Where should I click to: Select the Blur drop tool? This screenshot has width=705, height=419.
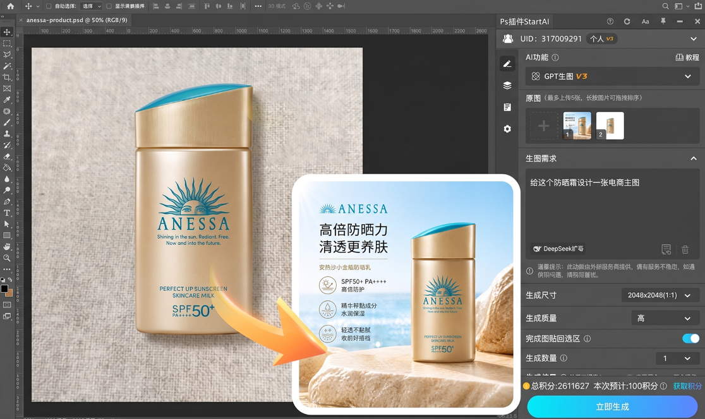click(x=7, y=179)
